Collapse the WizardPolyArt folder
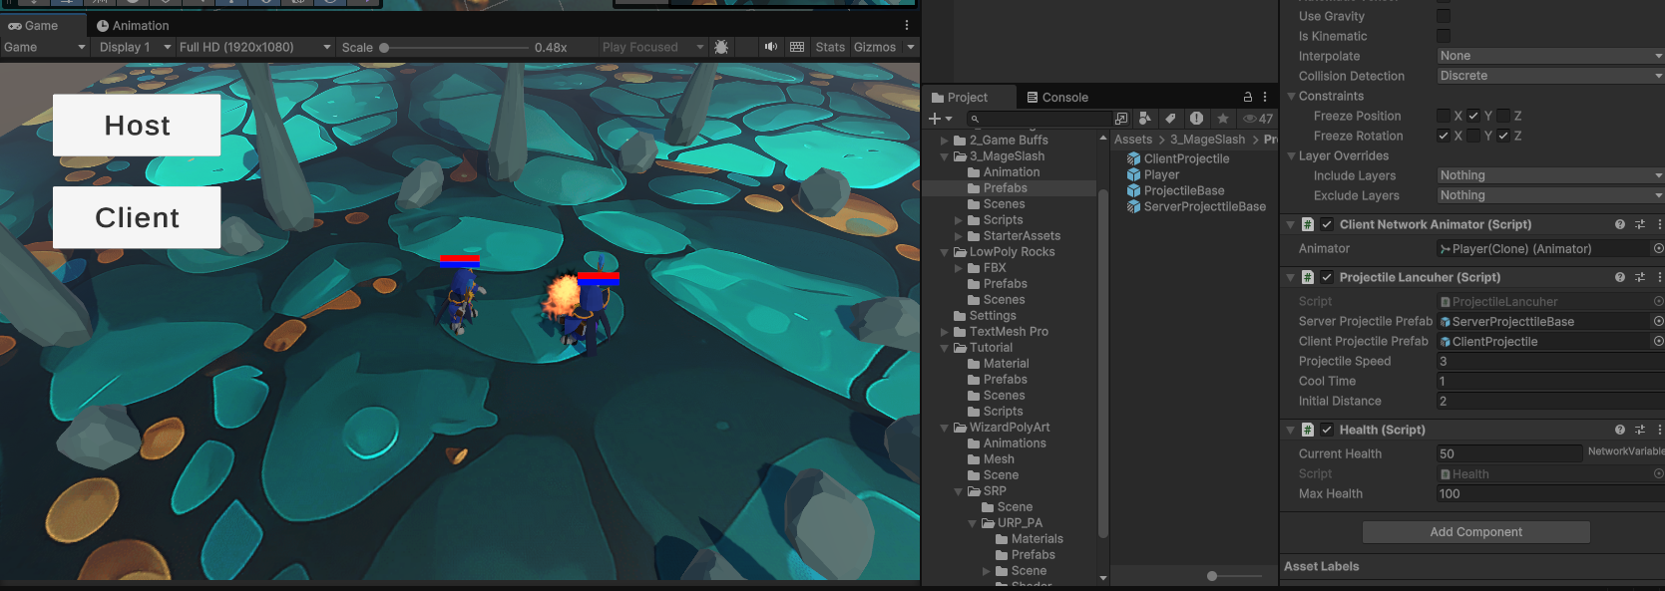 (945, 428)
